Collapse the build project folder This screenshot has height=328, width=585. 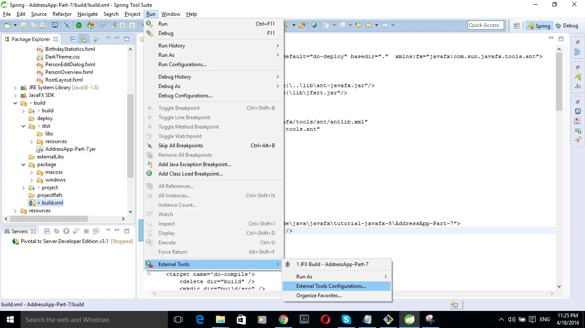pos(16,103)
